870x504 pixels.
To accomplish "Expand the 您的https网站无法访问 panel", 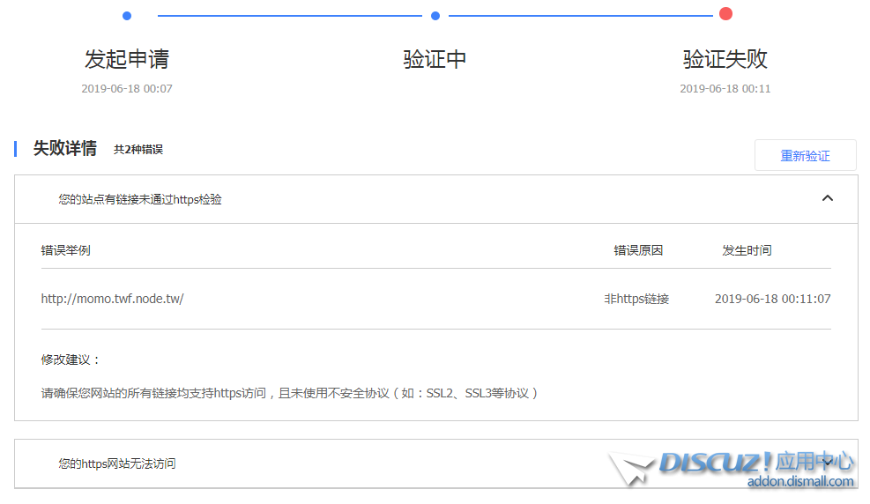I will 827,463.
